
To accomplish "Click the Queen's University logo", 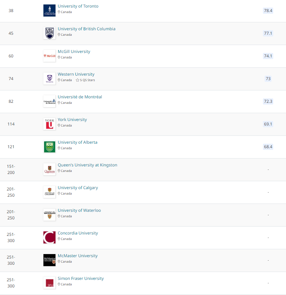I will click(49, 170).
